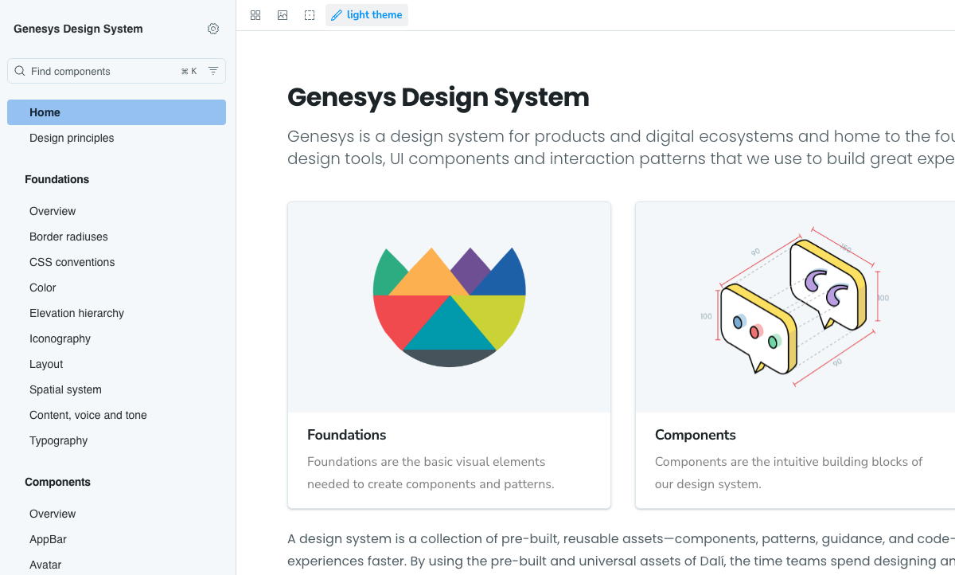Click the pencil icon on the theme button
Viewport: 955px width, 575px height.
point(337,14)
